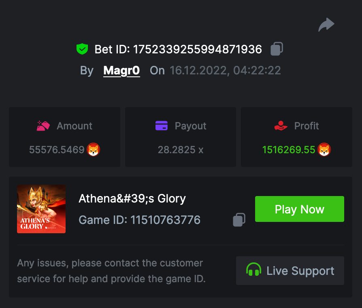Click the purple Payout card icon
Screen dimensions: 362x308
(x=162, y=126)
